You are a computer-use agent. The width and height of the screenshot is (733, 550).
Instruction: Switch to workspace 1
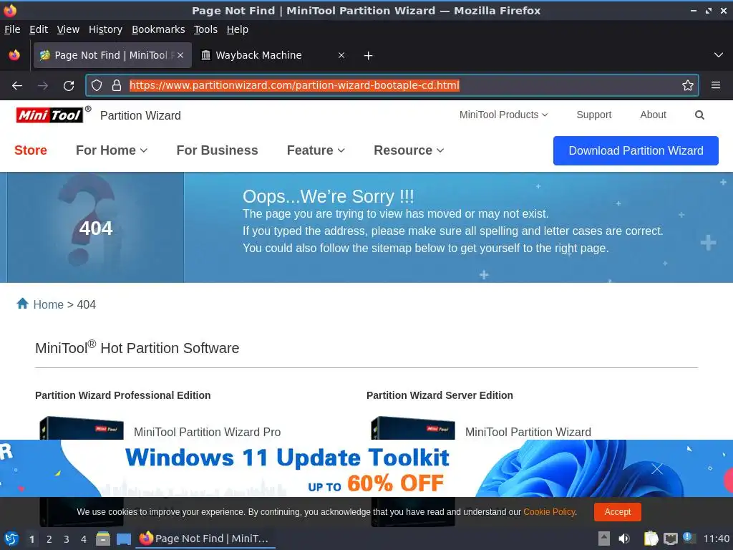[31, 539]
